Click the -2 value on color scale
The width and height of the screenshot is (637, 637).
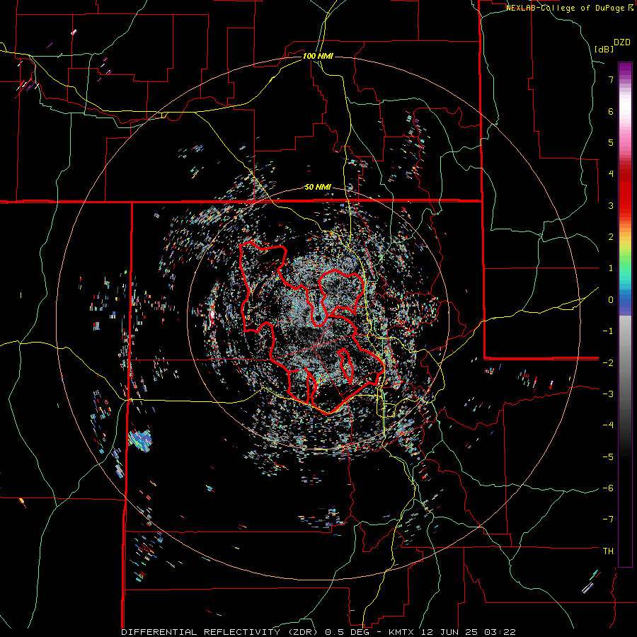[608, 362]
